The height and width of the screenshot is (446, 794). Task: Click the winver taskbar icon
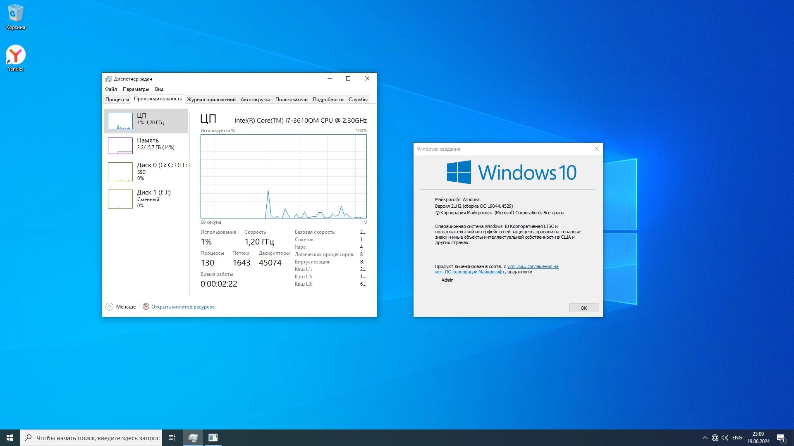pos(213,438)
